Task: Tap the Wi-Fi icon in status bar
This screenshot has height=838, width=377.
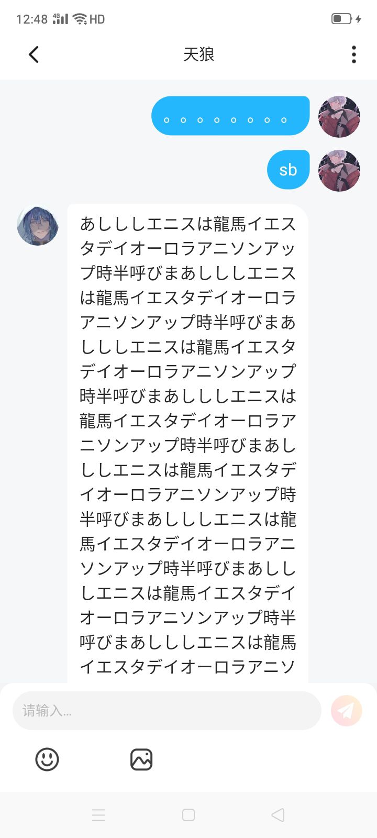Action: point(80,19)
